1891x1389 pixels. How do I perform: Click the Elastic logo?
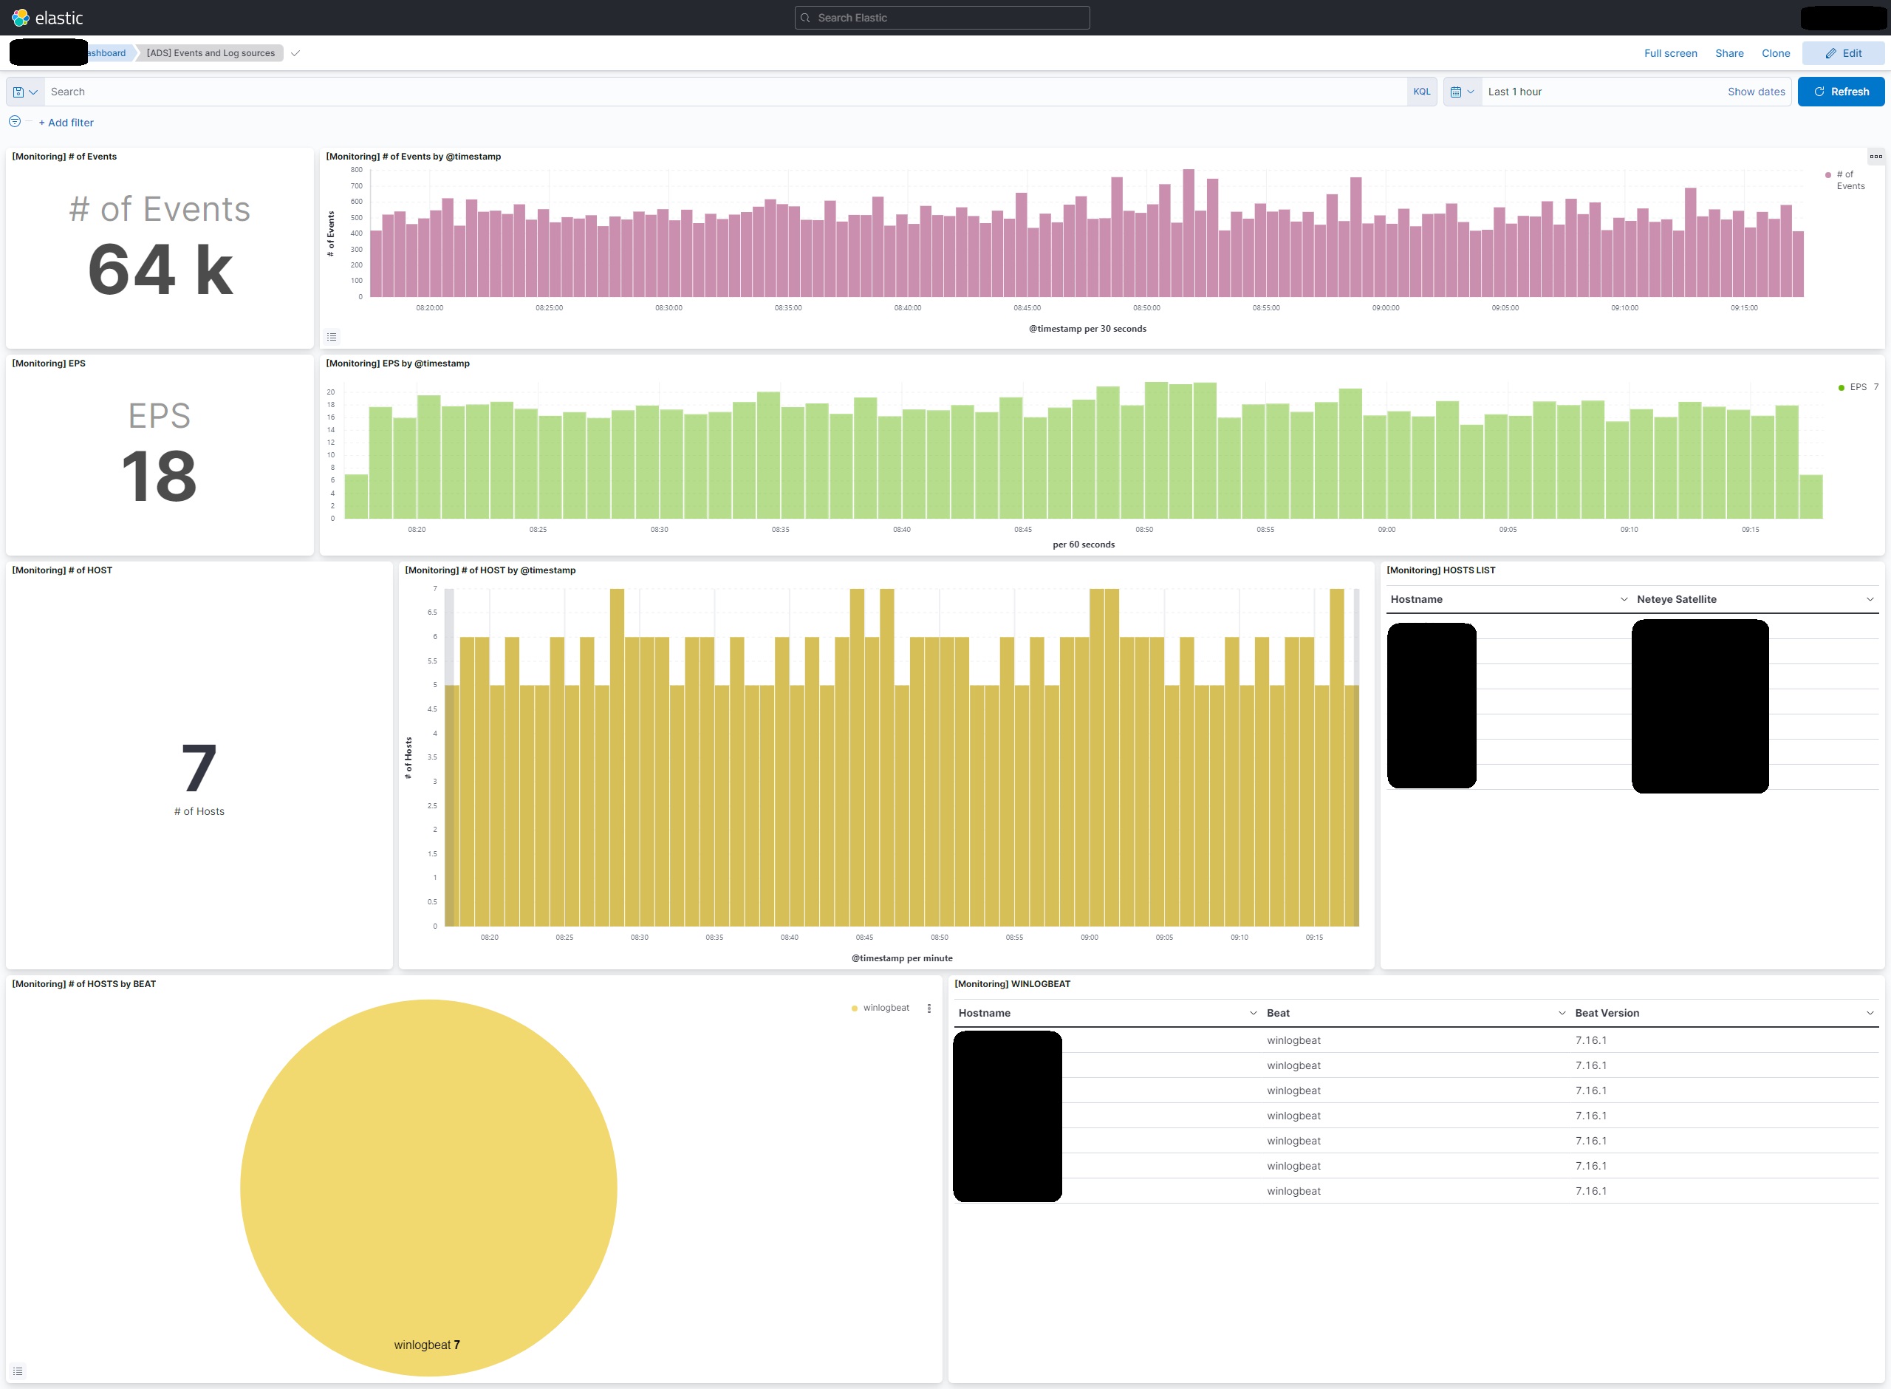tap(18, 17)
